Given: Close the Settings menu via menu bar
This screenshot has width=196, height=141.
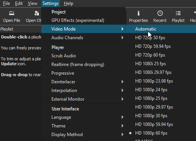Looking at the screenshot, I should coord(51,3).
